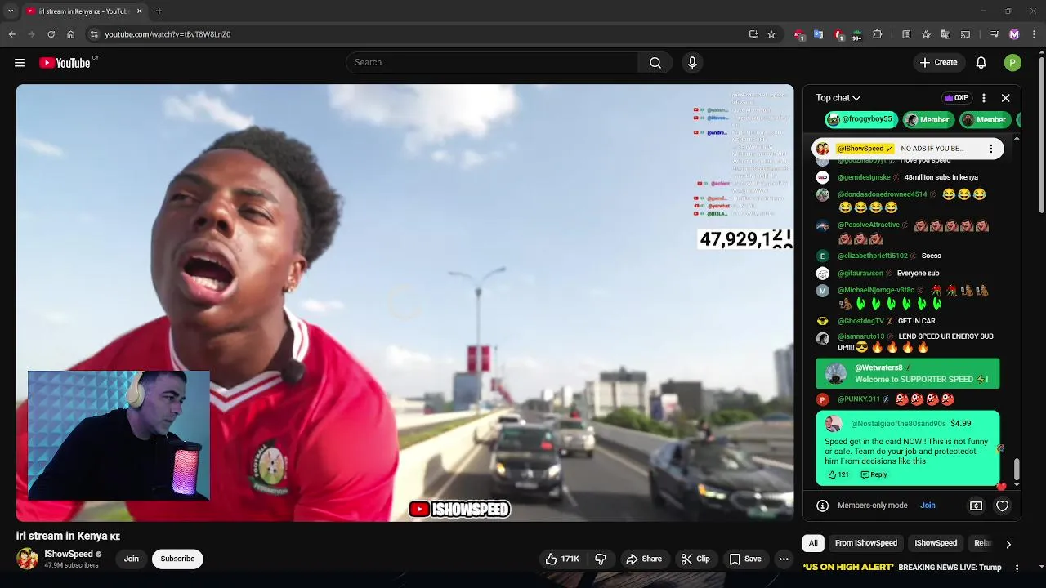The height and width of the screenshot is (588, 1046).
Task: Subscribe to IShowSpeed
Action: tap(177, 559)
